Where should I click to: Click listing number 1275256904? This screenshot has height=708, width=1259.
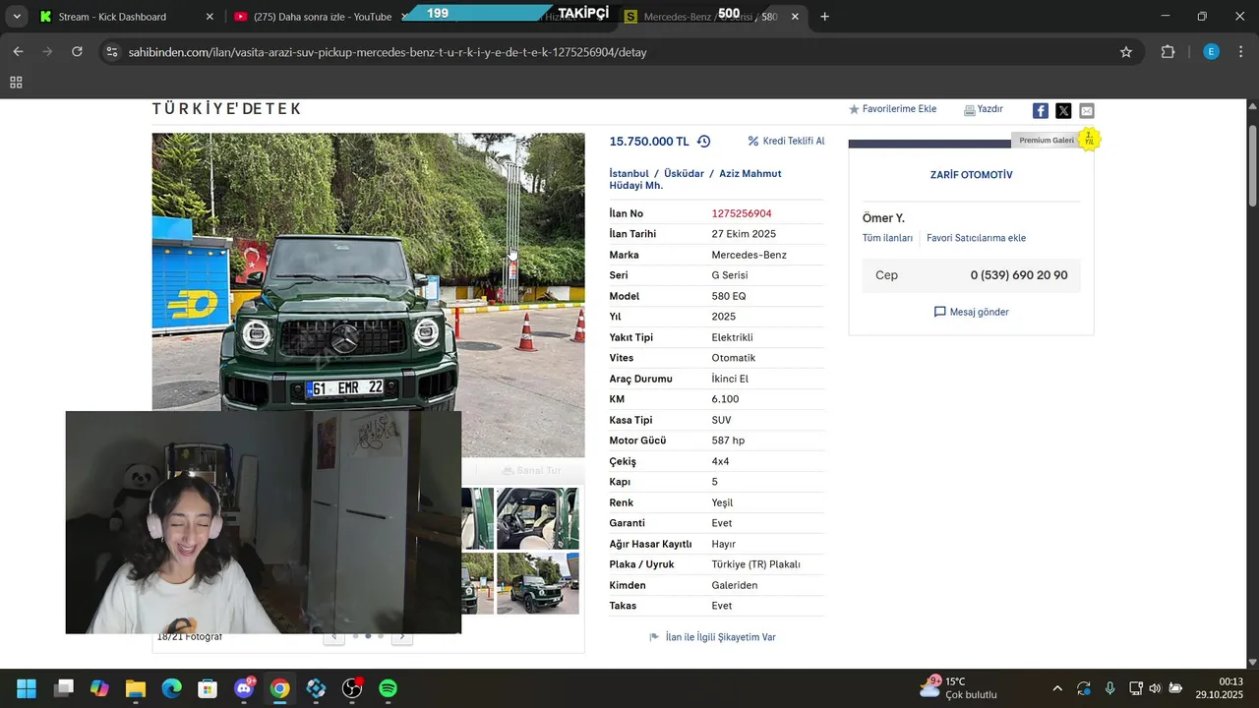click(x=742, y=213)
